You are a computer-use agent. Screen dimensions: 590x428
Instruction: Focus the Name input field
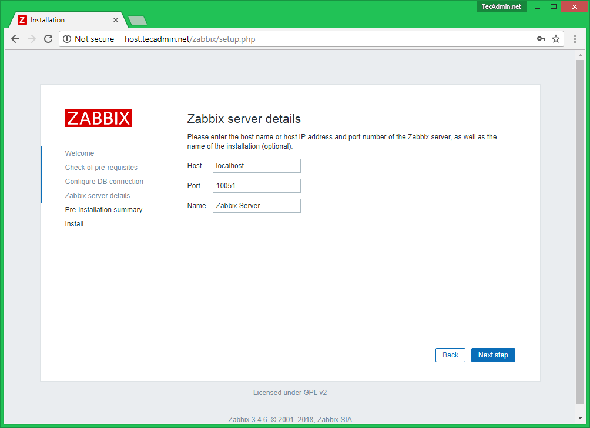[x=256, y=206]
